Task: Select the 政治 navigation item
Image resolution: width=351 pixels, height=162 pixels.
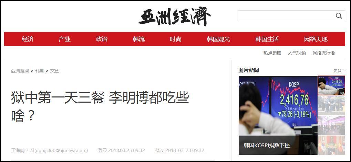Action: [x=102, y=39]
